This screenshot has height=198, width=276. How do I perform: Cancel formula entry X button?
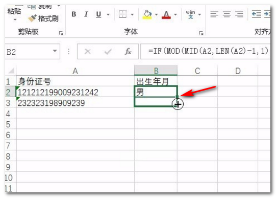click(x=87, y=52)
